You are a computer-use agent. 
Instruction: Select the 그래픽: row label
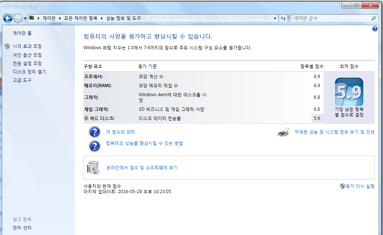pyautogui.click(x=91, y=97)
